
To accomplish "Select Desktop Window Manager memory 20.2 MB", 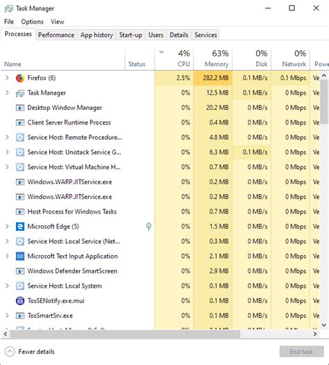I will [x=213, y=108].
